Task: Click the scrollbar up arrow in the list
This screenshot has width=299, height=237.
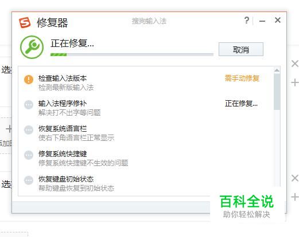Action: [277, 70]
